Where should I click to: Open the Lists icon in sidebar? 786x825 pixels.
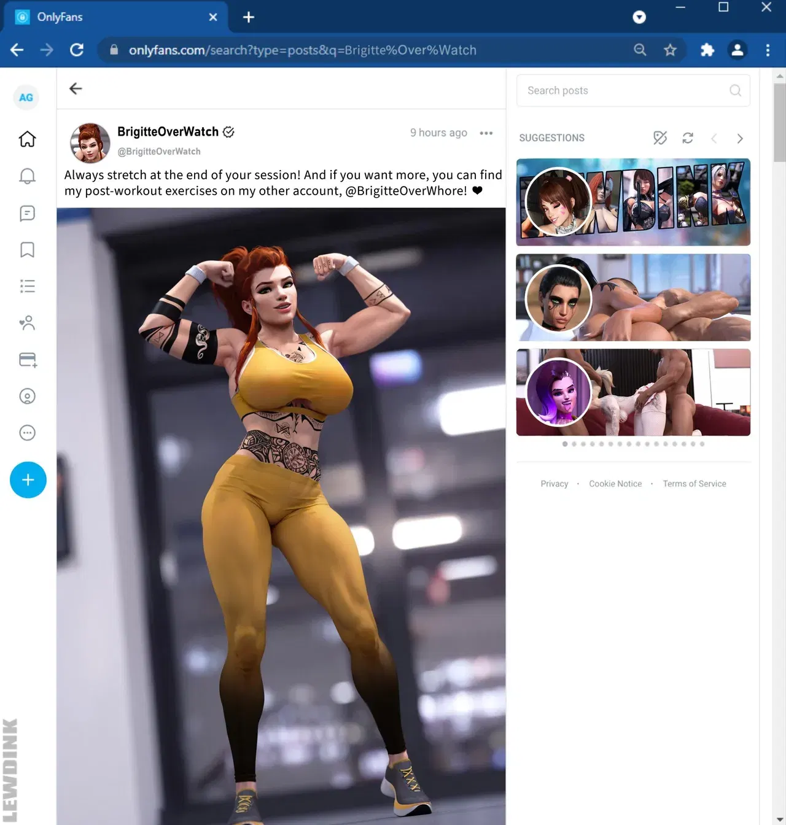28,286
